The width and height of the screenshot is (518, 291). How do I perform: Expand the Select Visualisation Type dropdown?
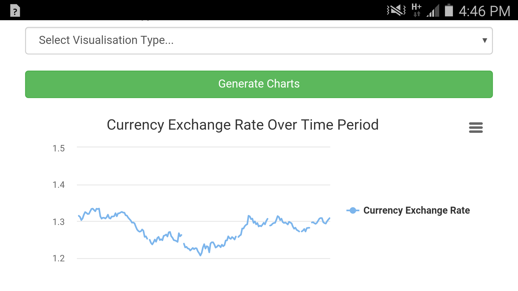[259, 40]
